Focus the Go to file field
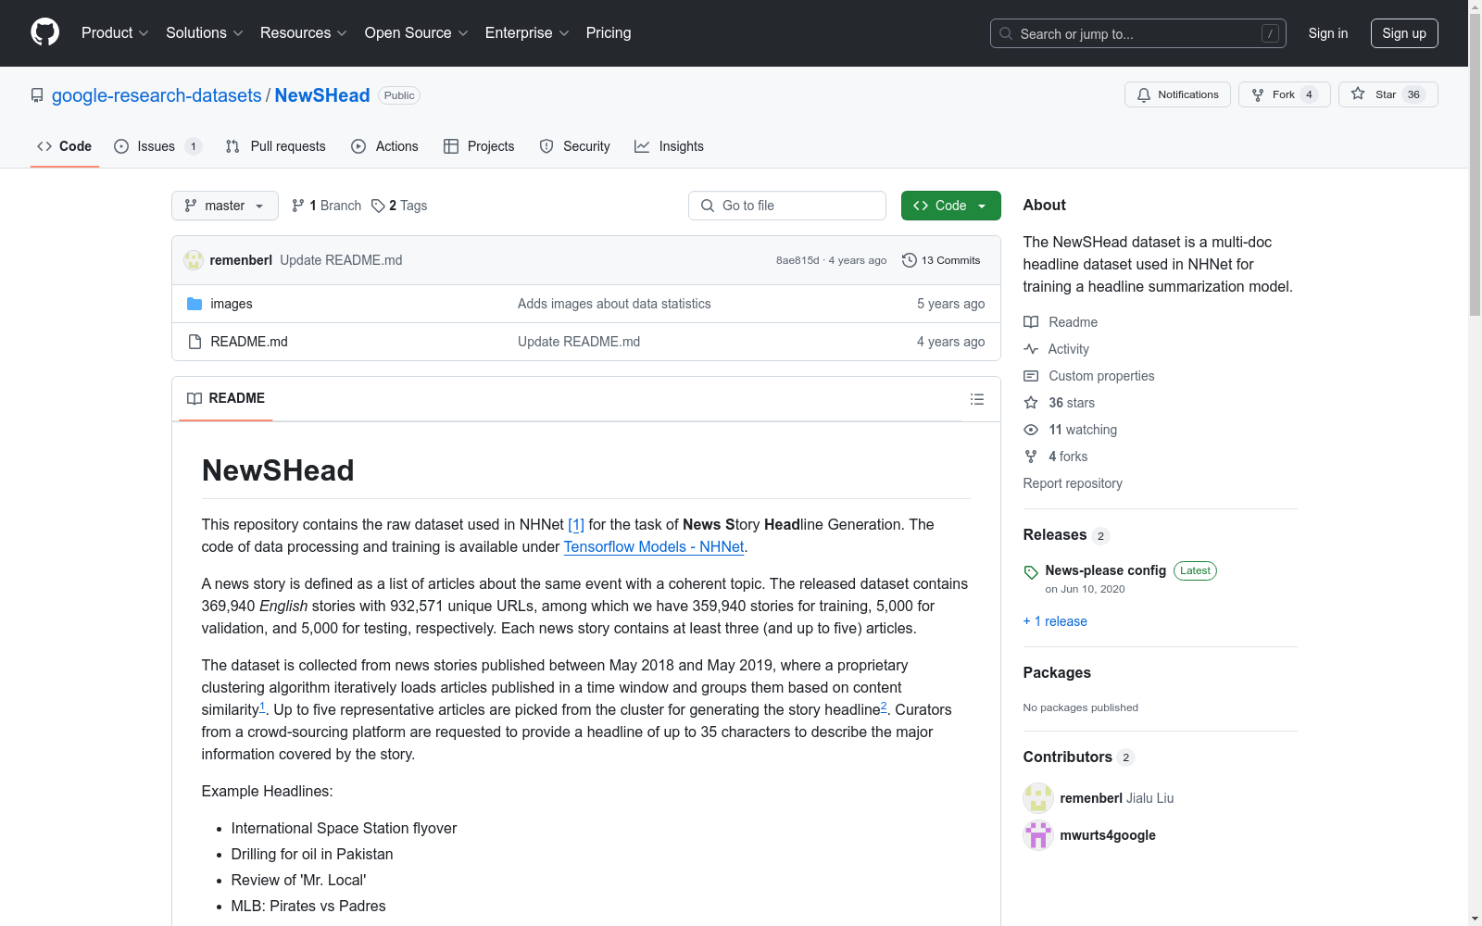Image resolution: width=1482 pixels, height=926 pixels. 787,206
